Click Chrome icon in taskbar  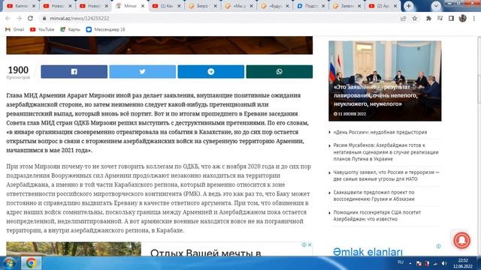tap(31, 263)
